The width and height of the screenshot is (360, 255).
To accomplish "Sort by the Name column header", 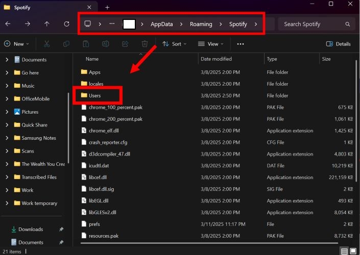I will pyautogui.click(x=92, y=59).
